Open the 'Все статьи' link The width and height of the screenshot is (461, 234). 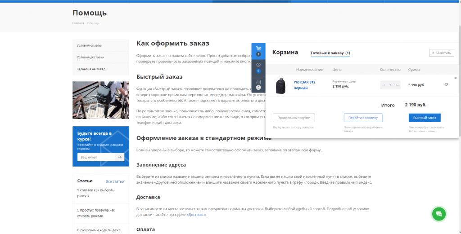115,181
